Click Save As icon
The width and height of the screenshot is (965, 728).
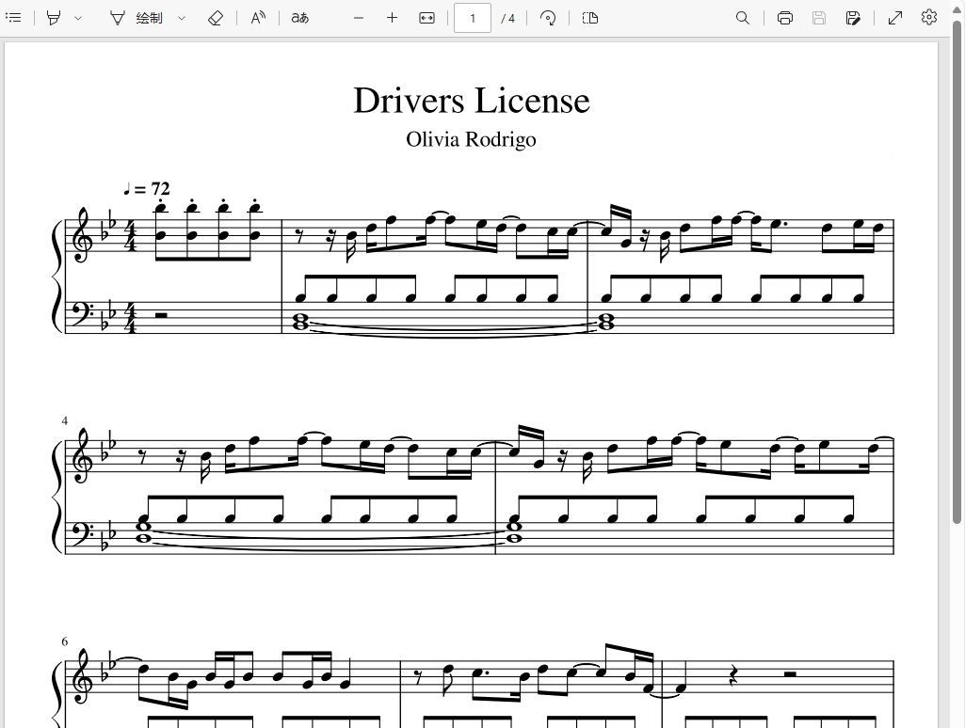853,18
